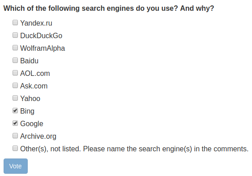Click the Google option label

click(x=32, y=124)
